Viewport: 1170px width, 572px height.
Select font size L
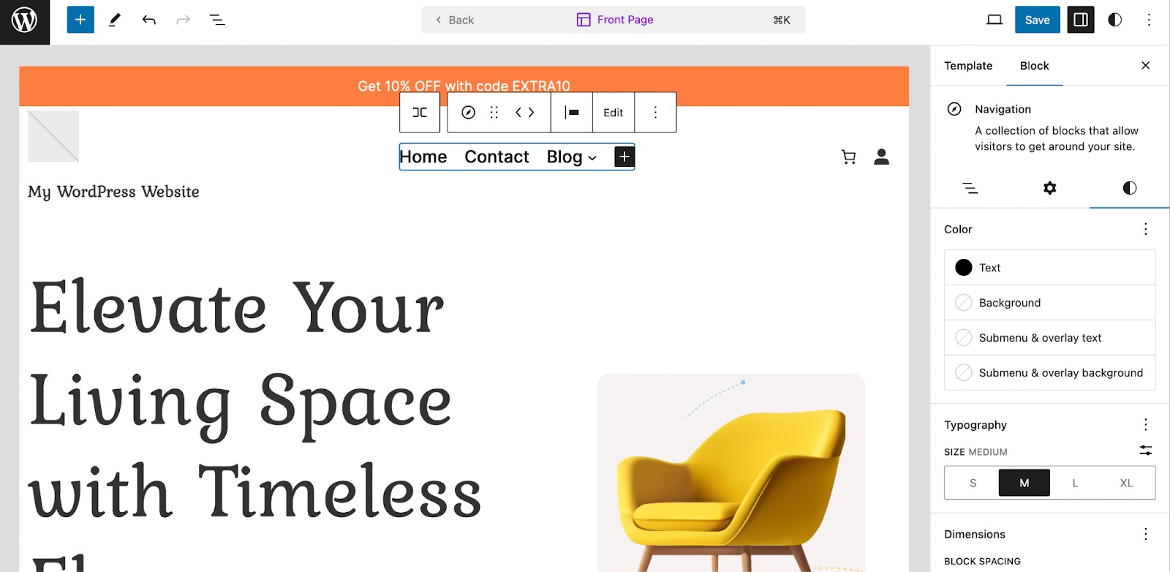tap(1076, 483)
